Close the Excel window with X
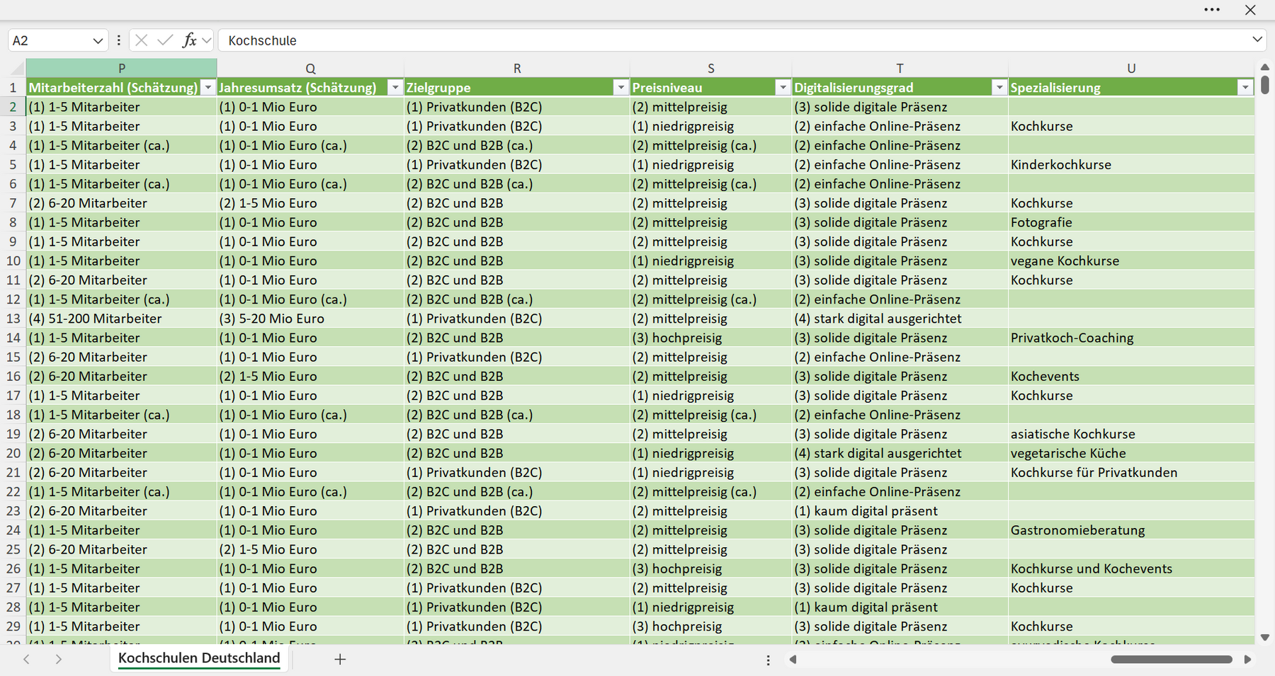This screenshot has width=1275, height=676. tap(1250, 10)
